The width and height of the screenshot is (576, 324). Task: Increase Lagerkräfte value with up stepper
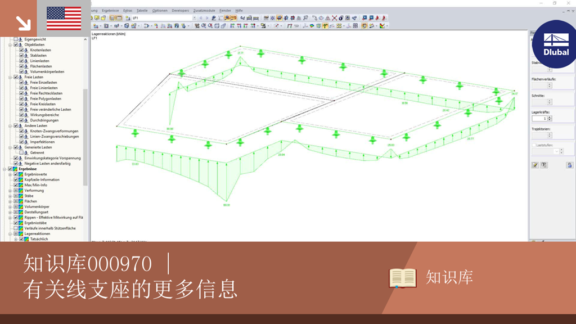click(550, 117)
